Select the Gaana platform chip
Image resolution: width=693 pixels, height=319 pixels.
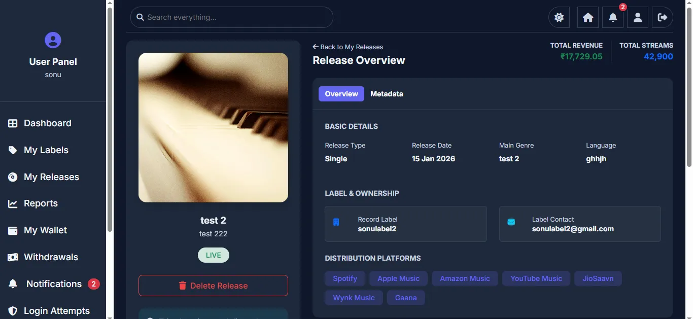(406, 298)
